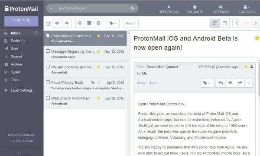Mark selected messages as spam toolbar icon
The height and width of the screenshot is (156, 260).
[98, 23]
